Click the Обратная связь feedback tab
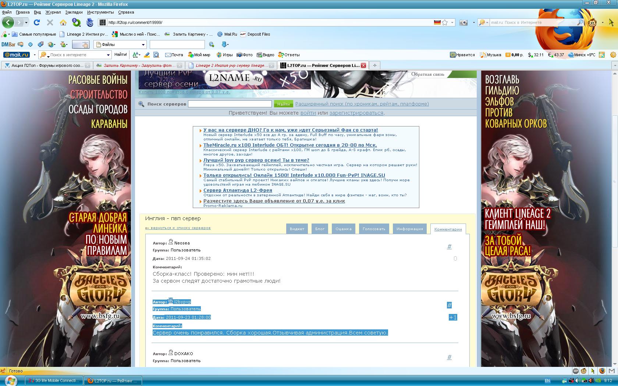 [x=427, y=74]
